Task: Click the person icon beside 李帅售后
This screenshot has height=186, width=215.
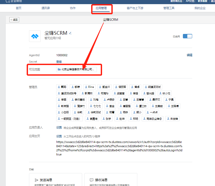Action: (73, 99)
